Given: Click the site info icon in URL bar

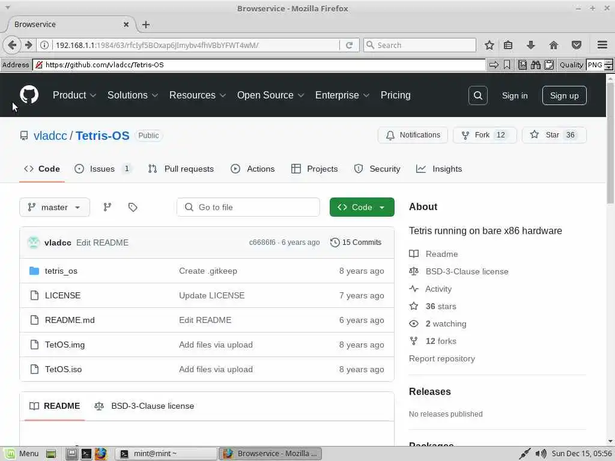Looking at the screenshot, I should (x=44, y=45).
